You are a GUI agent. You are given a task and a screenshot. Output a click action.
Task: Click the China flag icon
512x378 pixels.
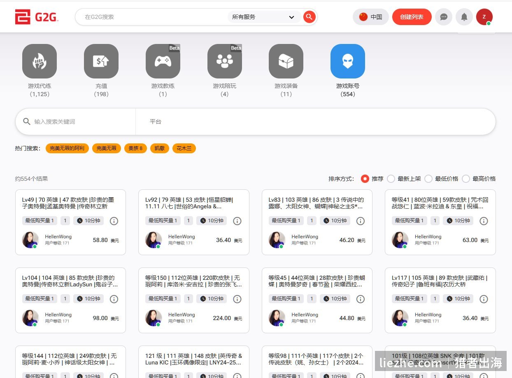point(363,17)
